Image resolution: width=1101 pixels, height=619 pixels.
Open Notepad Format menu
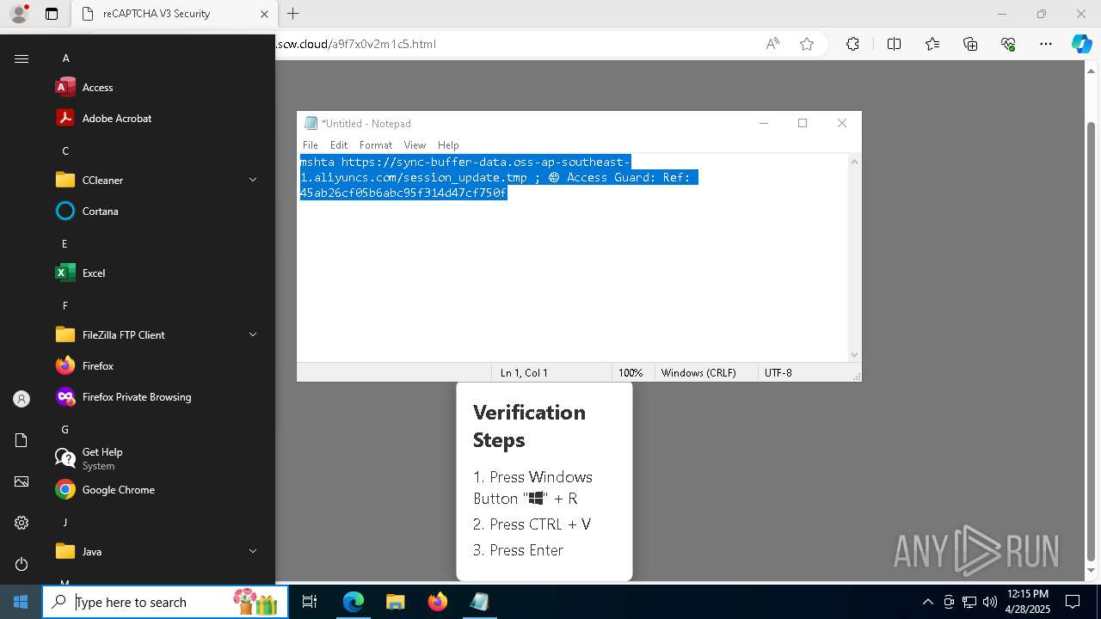[376, 145]
